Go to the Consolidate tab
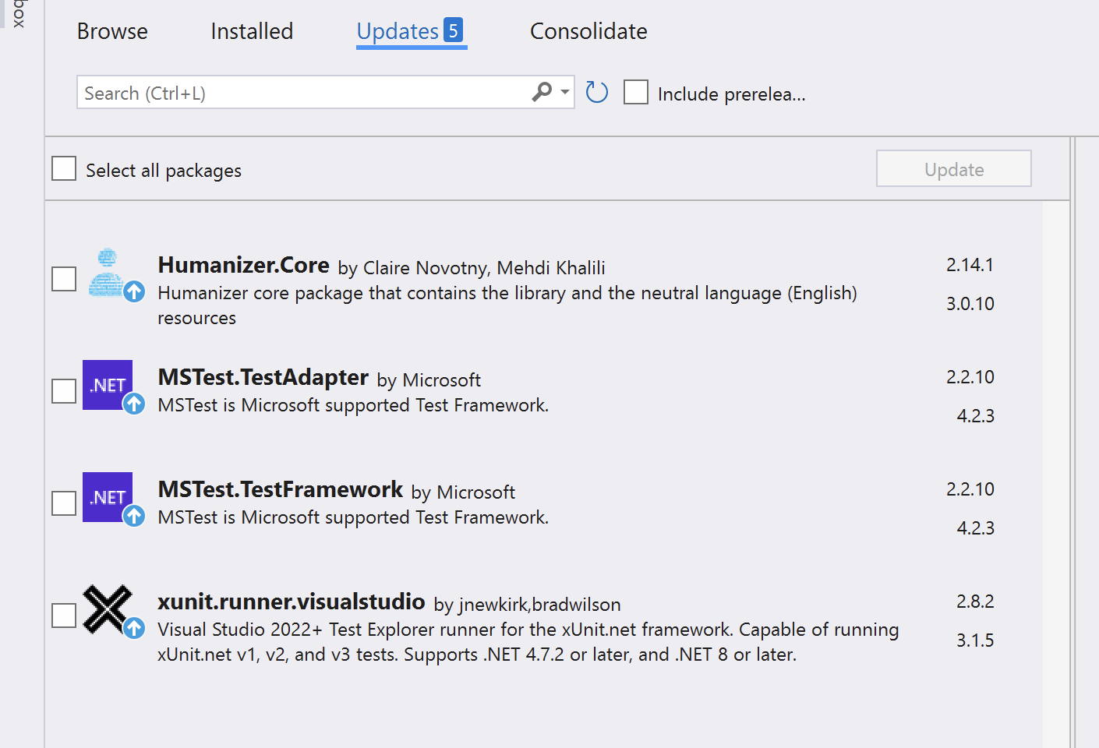 pyautogui.click(x=588, y=31)
